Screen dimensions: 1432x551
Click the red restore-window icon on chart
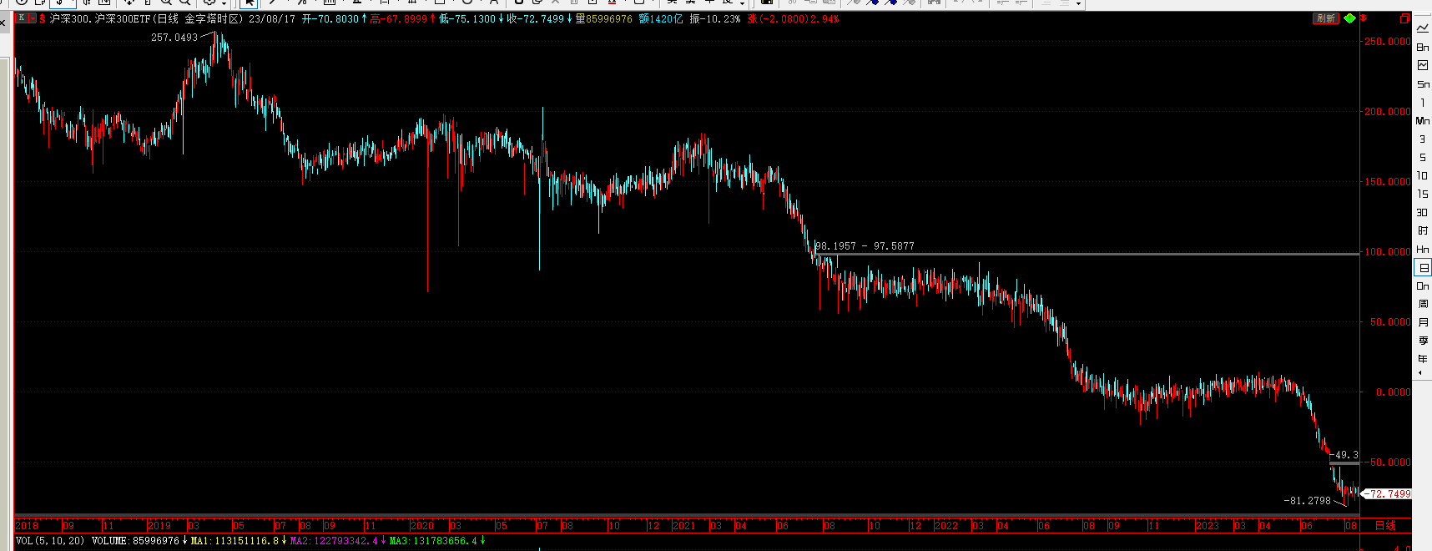[1404, 18]
